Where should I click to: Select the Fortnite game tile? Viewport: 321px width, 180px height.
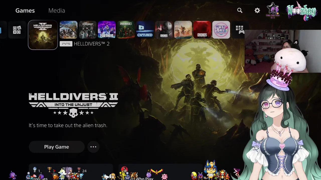[x=107, y=30]
